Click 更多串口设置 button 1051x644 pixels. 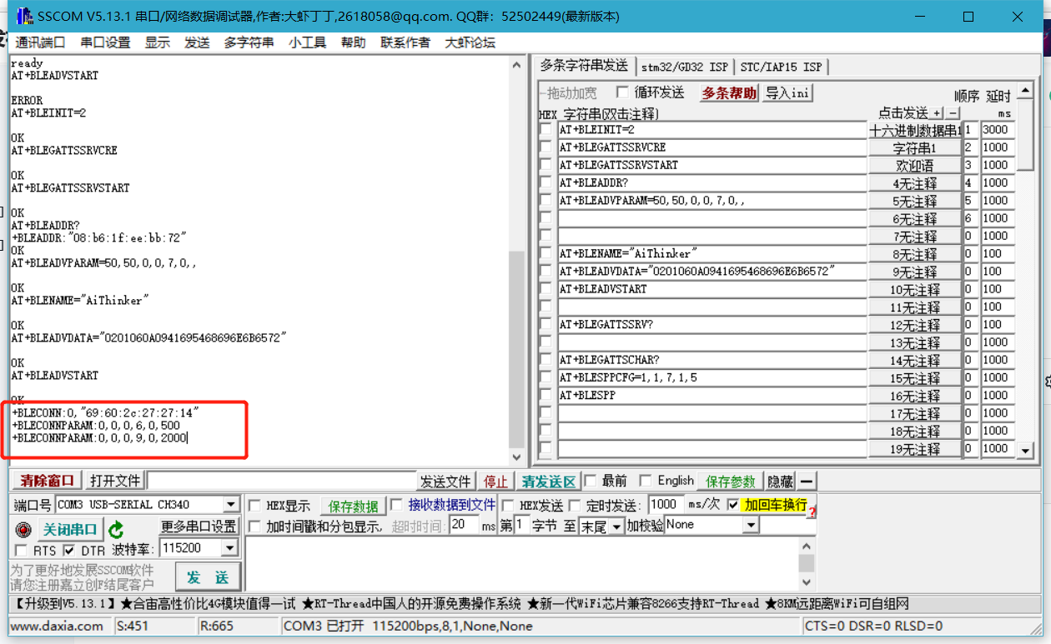coord(199,527)
